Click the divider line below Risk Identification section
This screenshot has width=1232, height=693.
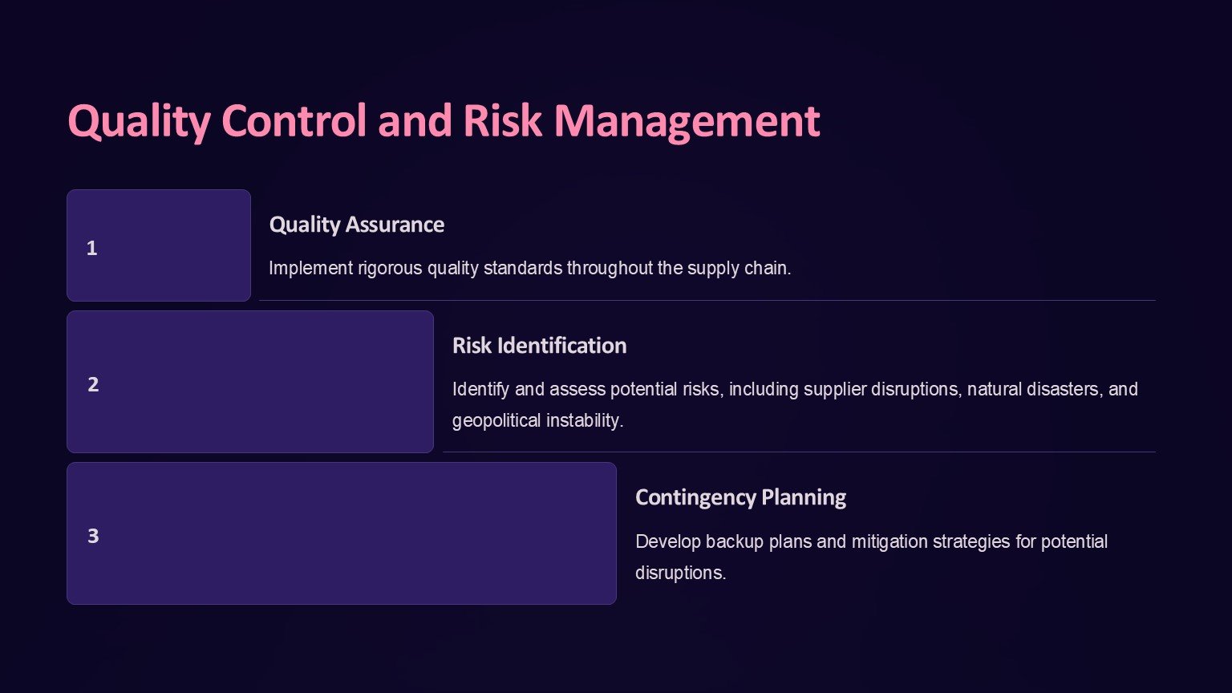(x=799, y=452)
